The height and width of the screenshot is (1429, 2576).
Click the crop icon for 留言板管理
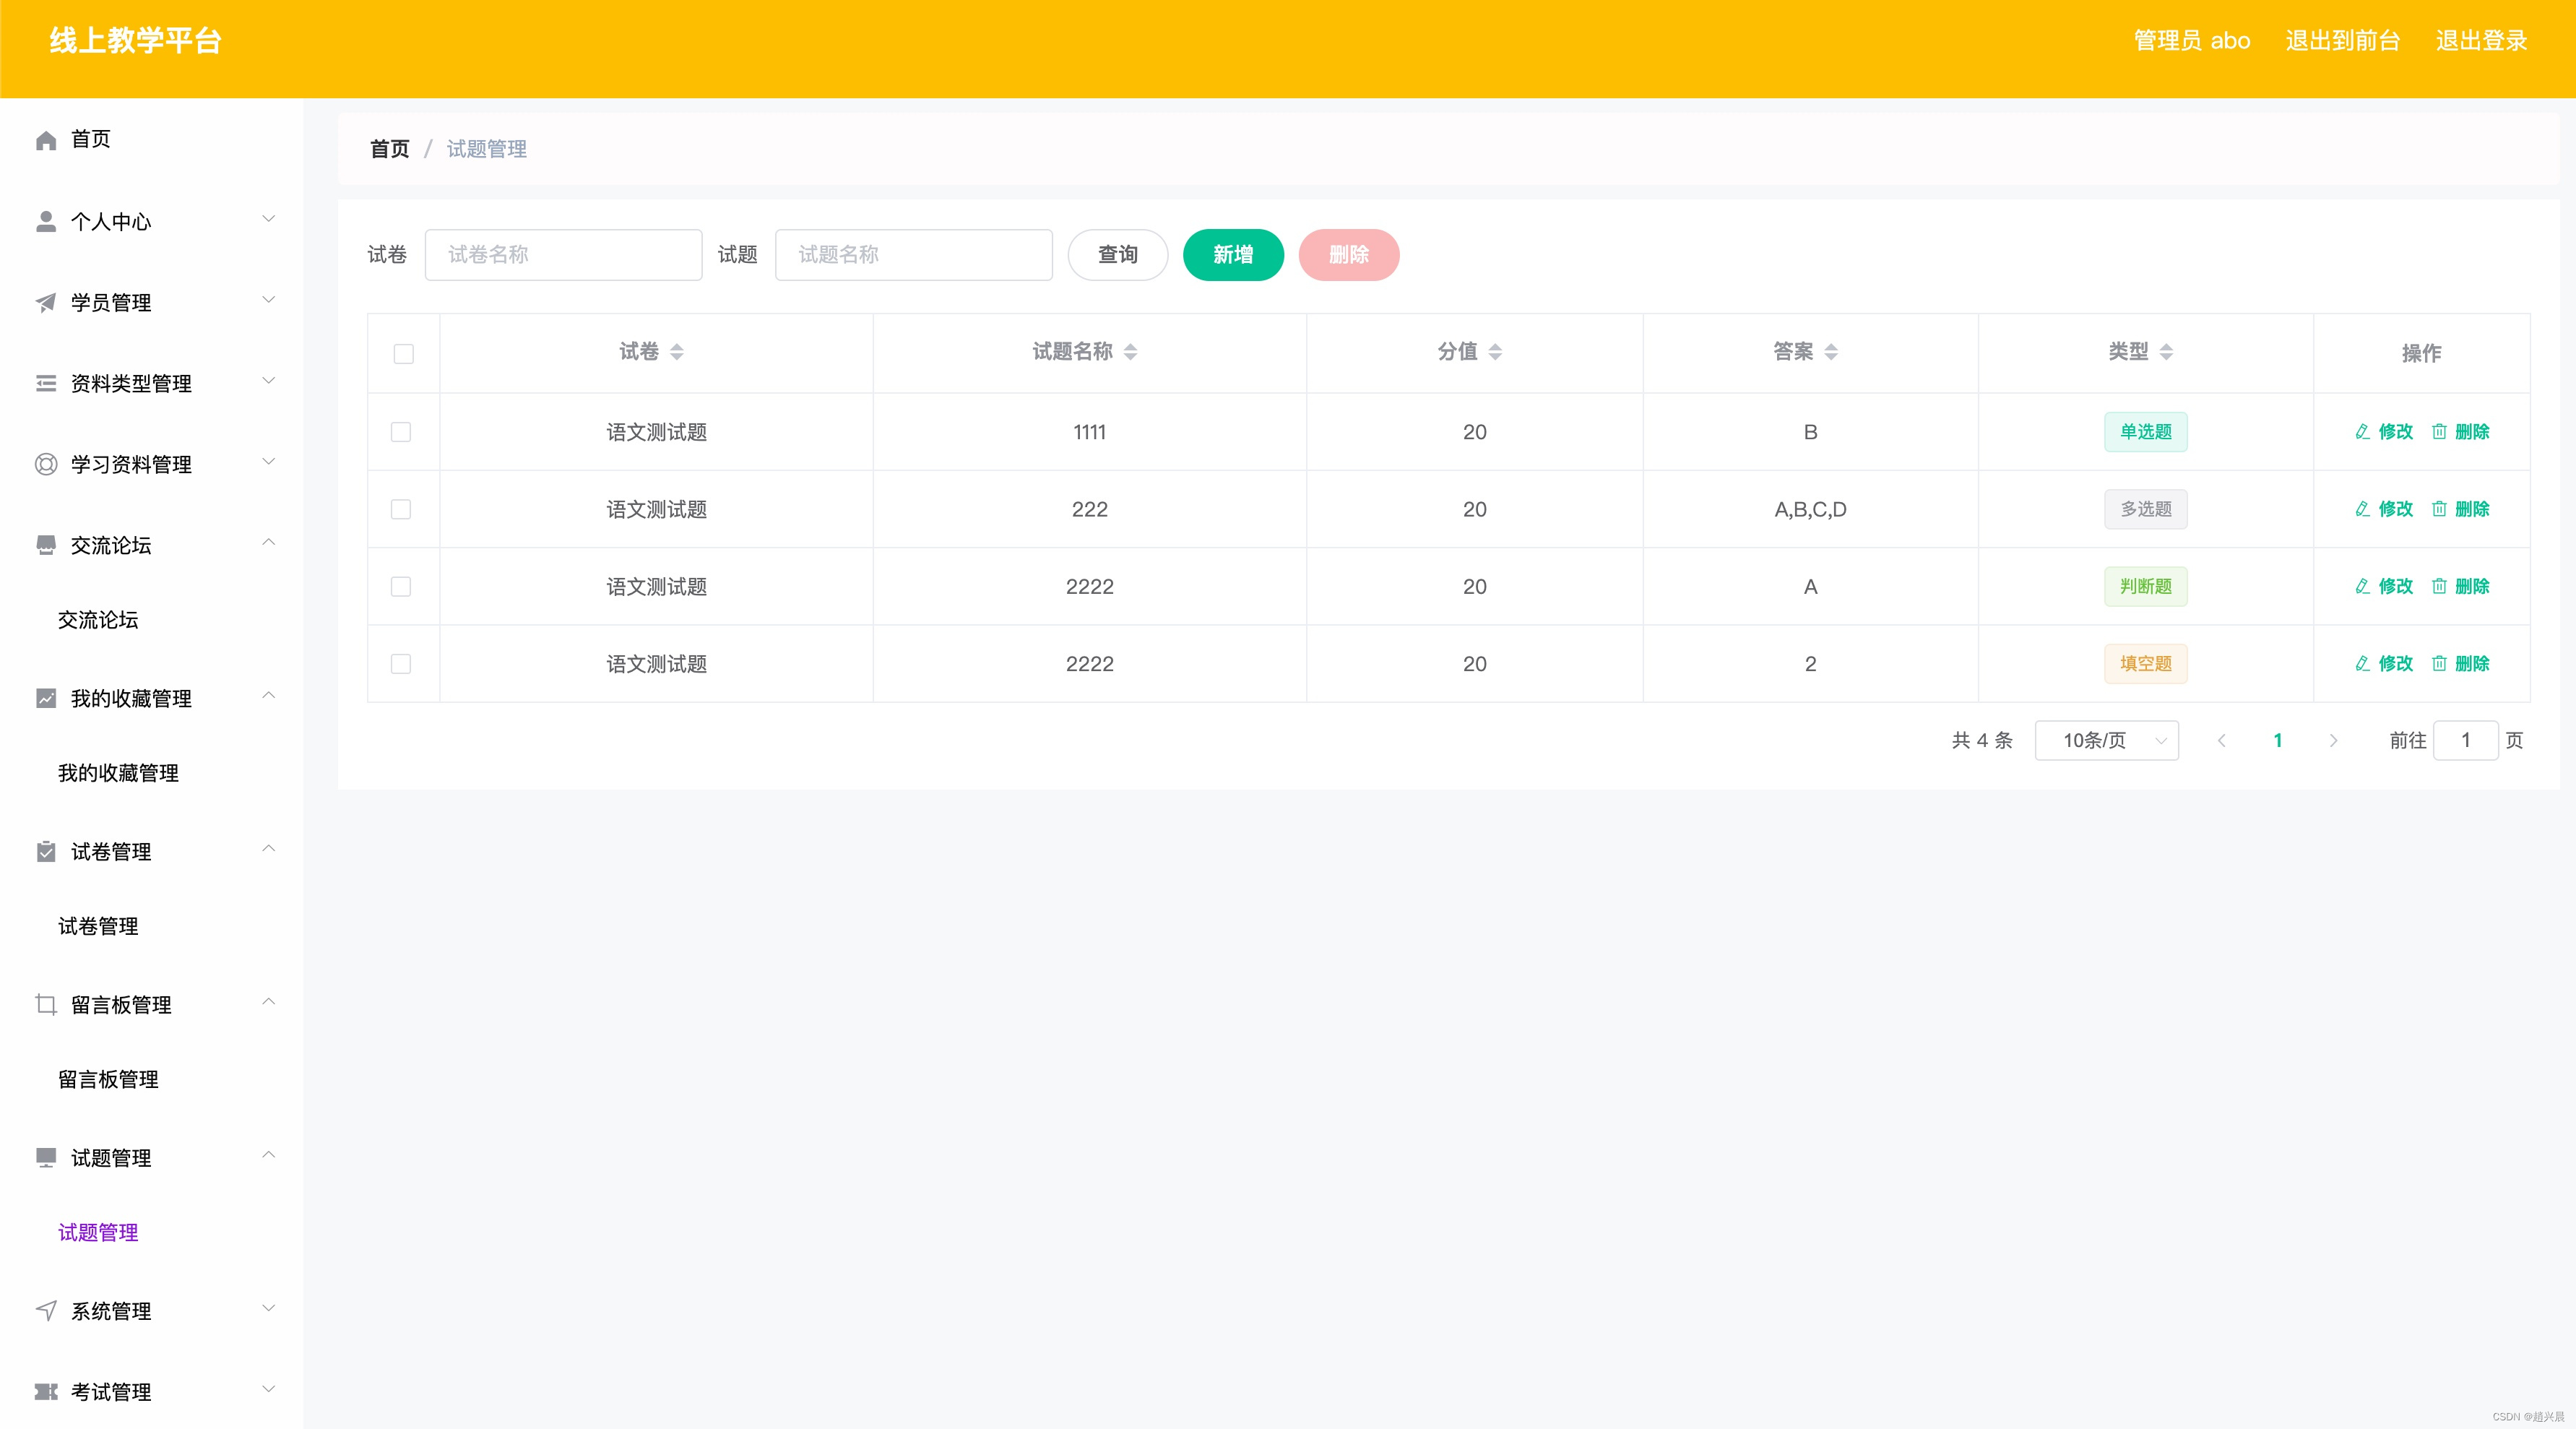(46, 1005)
